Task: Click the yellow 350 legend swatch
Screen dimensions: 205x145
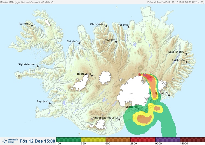Action: pos(93,140)
